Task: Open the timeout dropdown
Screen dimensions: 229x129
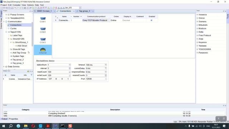Action: coord(106,65)
